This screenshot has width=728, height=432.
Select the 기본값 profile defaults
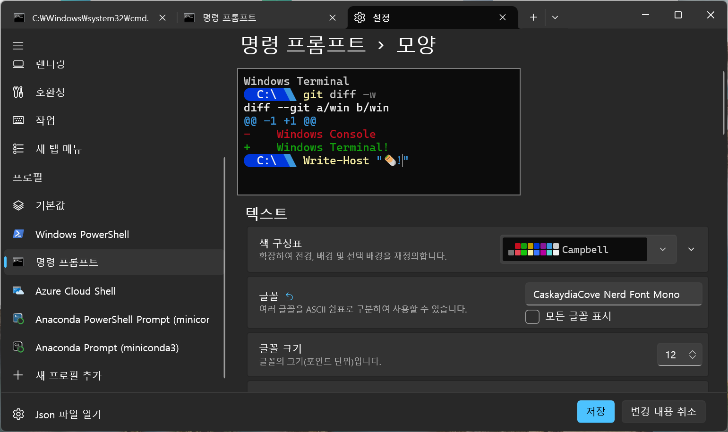113,205
